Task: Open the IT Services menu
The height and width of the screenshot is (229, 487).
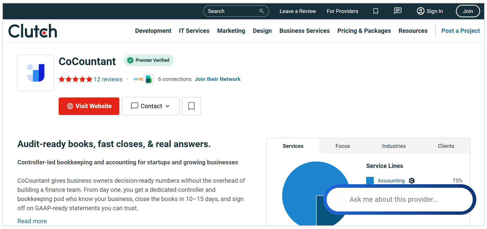Action: (x=194, y=31)
